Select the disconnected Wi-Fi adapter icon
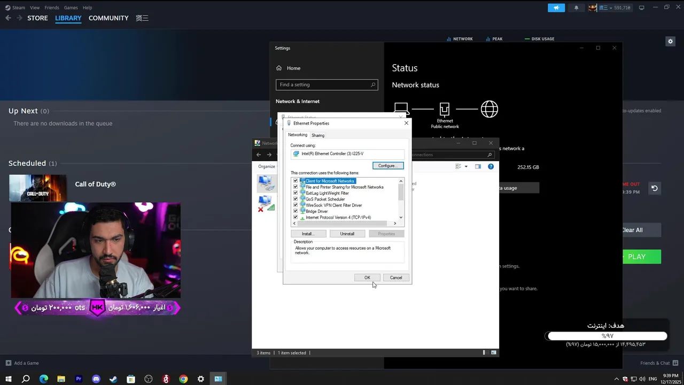 tap(266, 204)
